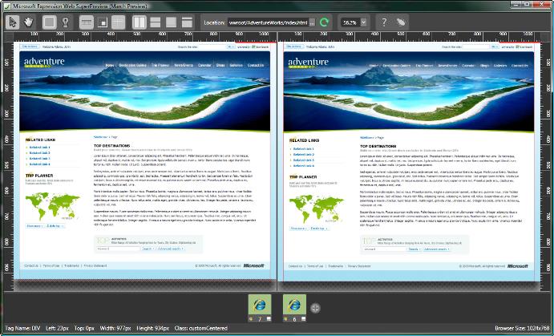Open the browse ellipsis button beside Location
Viewport: 554px width, 336px height.
[312, 22]
